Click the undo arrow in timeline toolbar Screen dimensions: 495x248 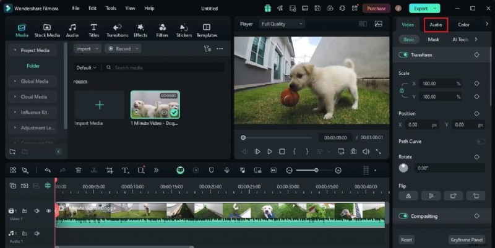pyautogui.click(x=47, y=170)
